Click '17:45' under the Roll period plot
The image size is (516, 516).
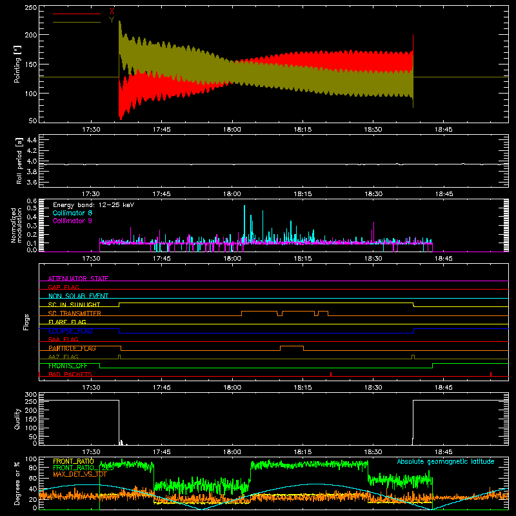click(162, 194)
